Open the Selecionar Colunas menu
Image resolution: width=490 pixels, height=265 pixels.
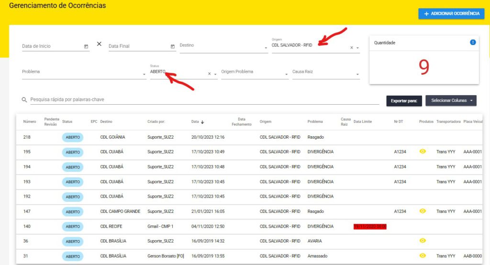(x=451, y=100)
